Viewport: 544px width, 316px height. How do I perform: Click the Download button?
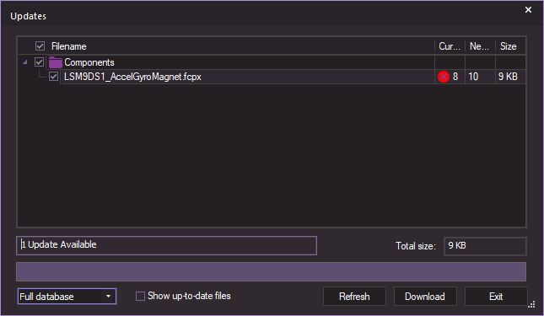[425, 297]
